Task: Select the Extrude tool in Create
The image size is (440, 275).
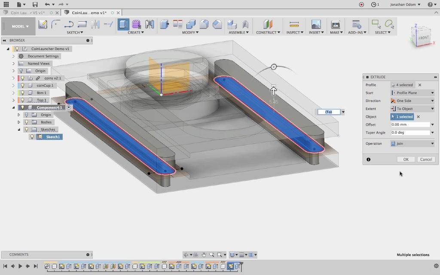Action: [x=123, y=24]
